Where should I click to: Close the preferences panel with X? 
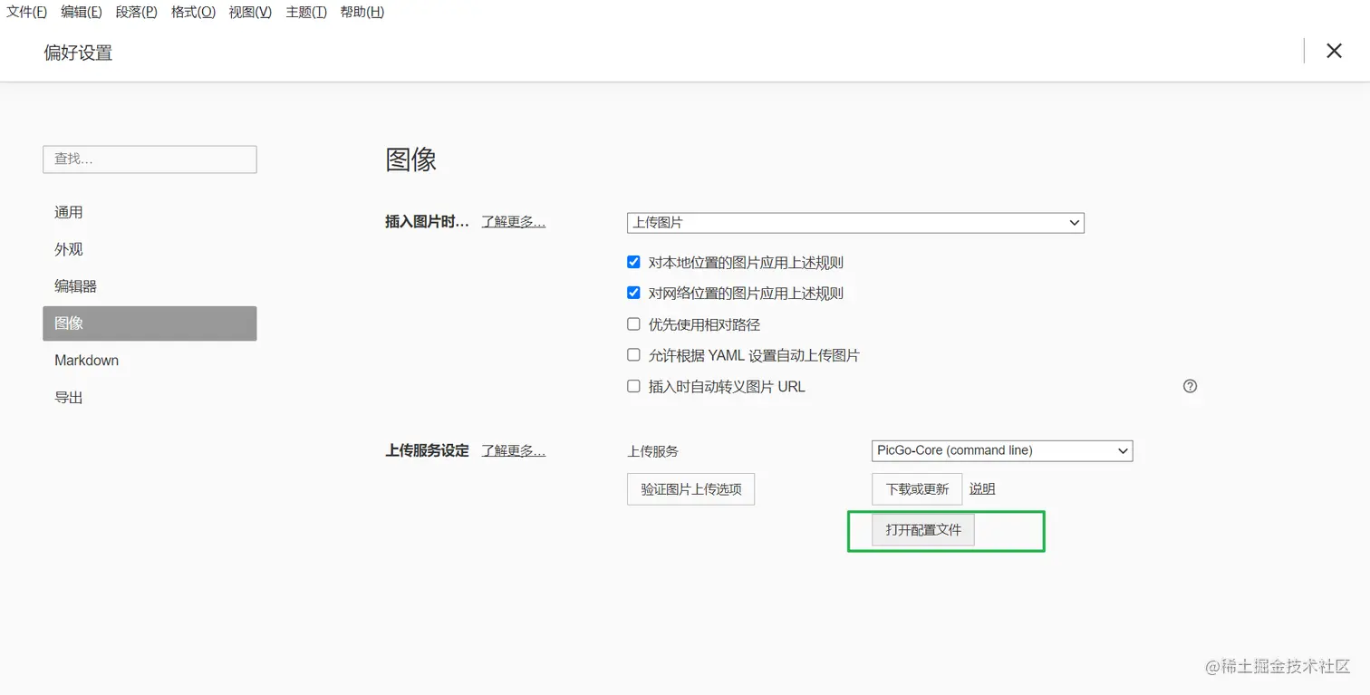pos(1334,51)
